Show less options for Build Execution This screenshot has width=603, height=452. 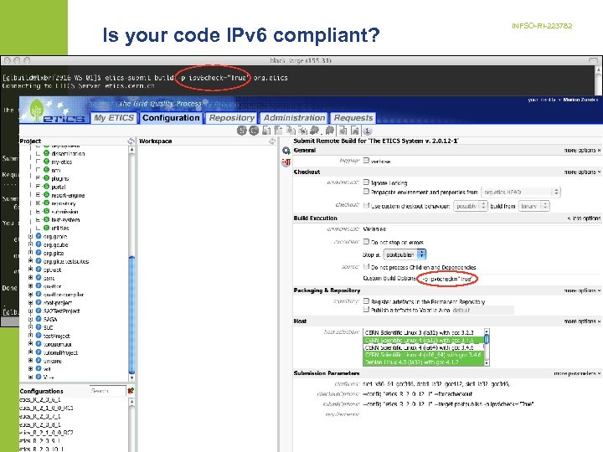[584, 218]
